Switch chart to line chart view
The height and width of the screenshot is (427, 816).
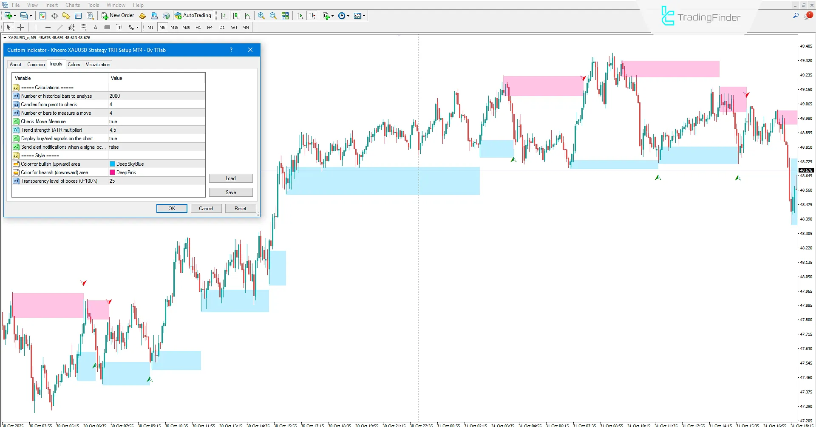pos(248,16)
